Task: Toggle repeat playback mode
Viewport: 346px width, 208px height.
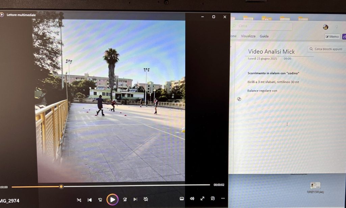Action: pyautogui.click(x=146, y=199)
